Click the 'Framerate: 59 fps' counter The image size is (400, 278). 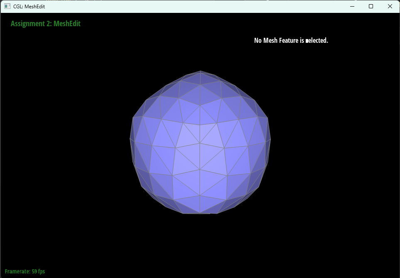pyautogui.click(x=25, y=271)
